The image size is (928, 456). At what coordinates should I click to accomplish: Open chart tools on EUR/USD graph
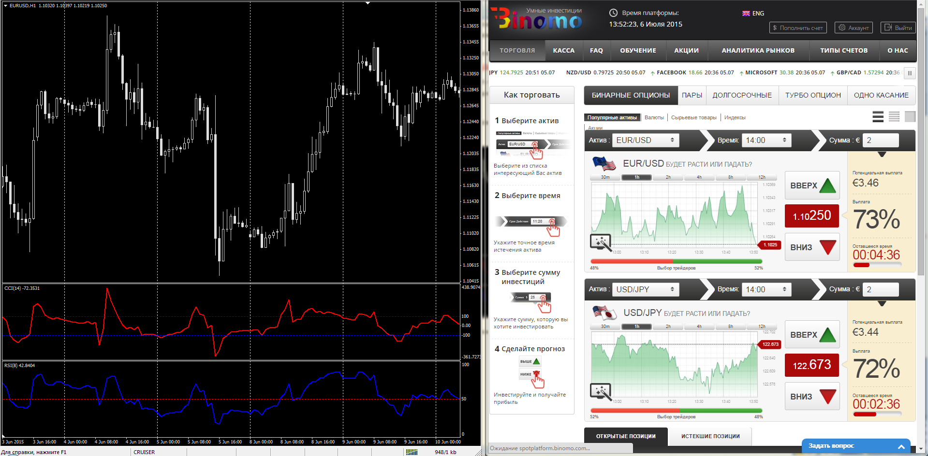click(x=601, y=242)
